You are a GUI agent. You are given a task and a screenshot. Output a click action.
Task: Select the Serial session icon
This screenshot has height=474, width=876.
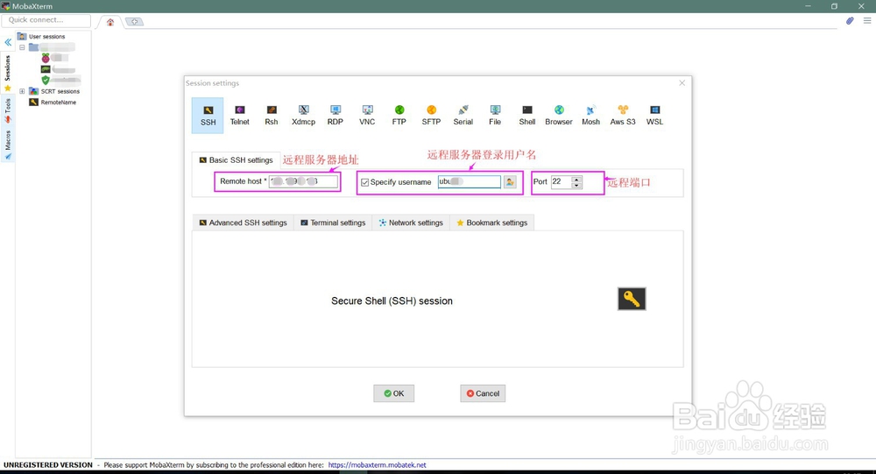463,115
